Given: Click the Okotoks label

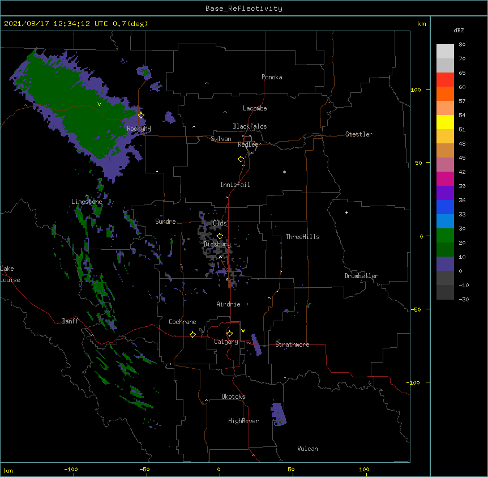Looking at the screenshot, I should click(233, 397).
